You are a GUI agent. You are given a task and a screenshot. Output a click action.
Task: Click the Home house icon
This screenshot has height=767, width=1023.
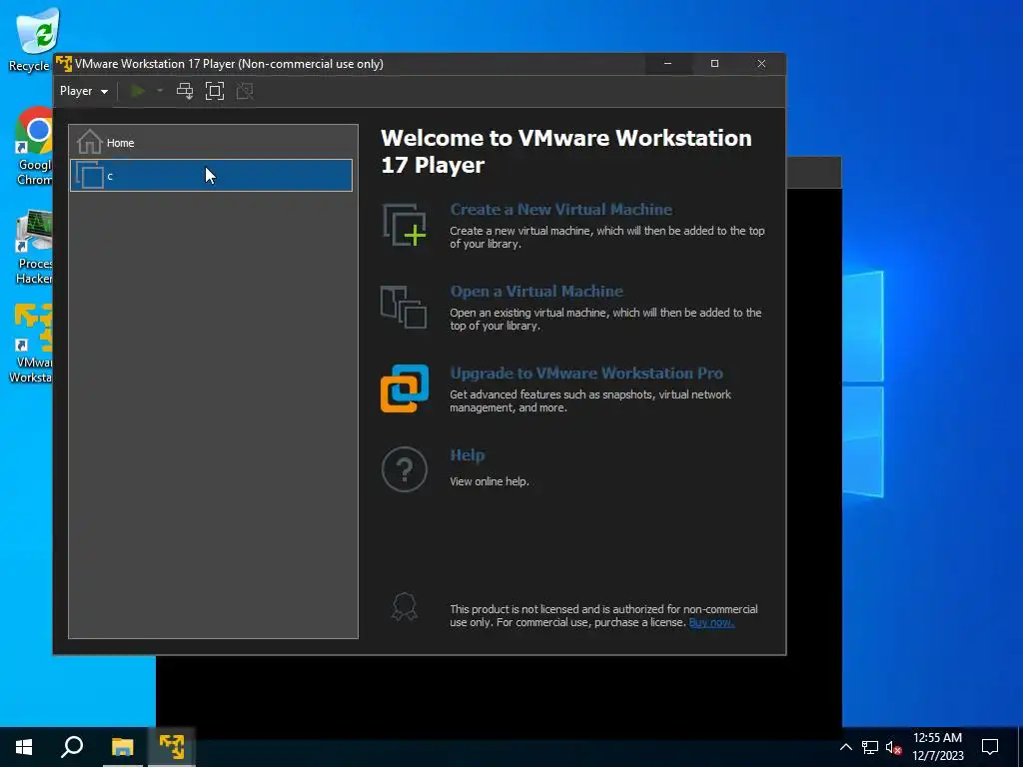(x=89, y=142)
